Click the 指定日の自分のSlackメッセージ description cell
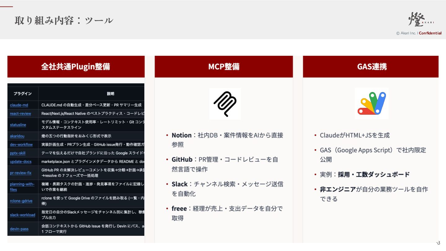This screenshot has height=251, width=446. click(x=91, y=215)
